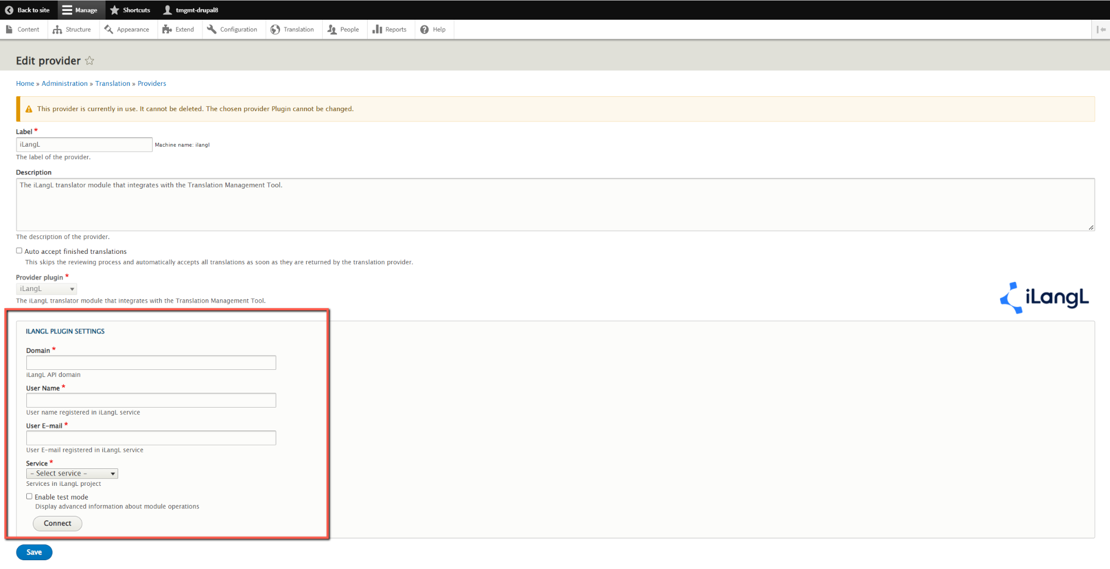The width and height of the screenshot is (1110, 569).
Task: Add Edit provider page to shortcuts star
Action: (90, 61)
